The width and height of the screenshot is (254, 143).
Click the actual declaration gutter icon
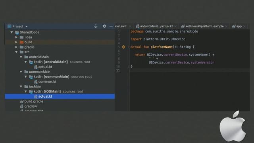123,47
